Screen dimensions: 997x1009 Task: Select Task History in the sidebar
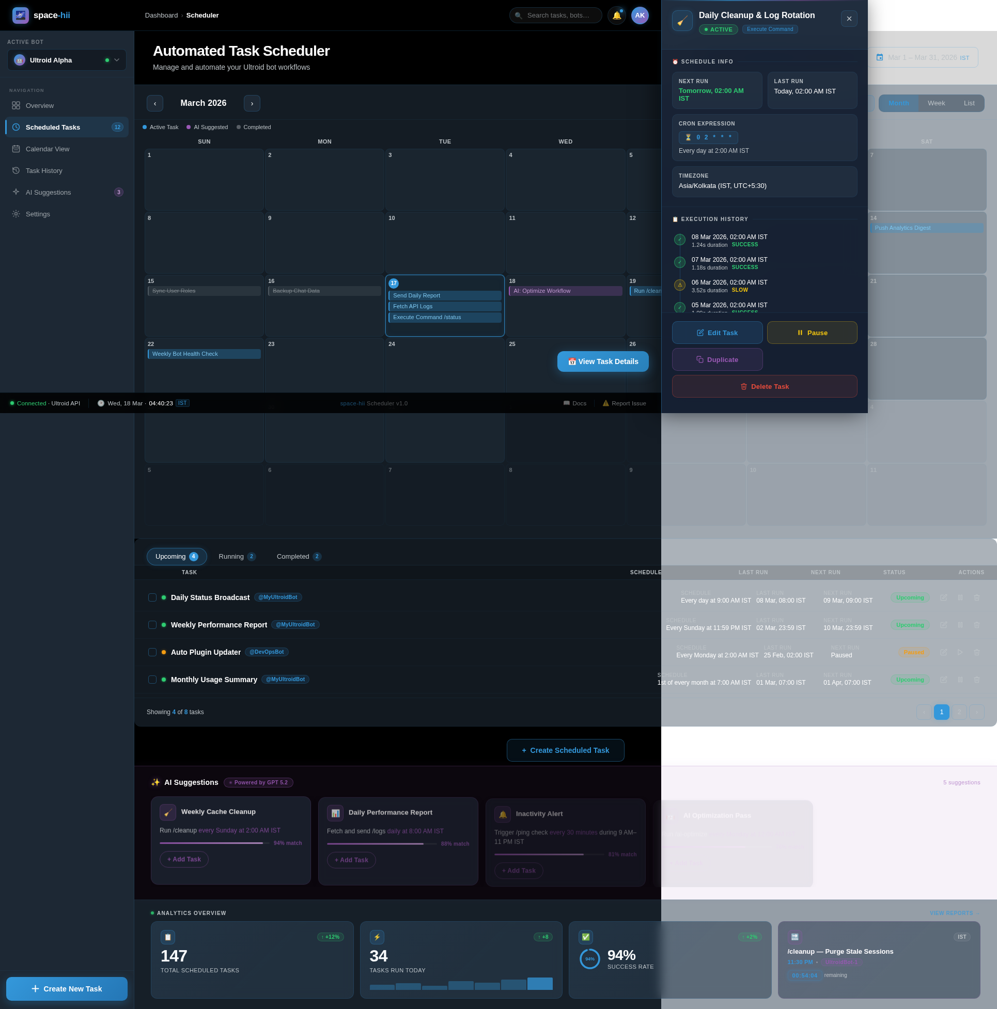tap(44, 170)
